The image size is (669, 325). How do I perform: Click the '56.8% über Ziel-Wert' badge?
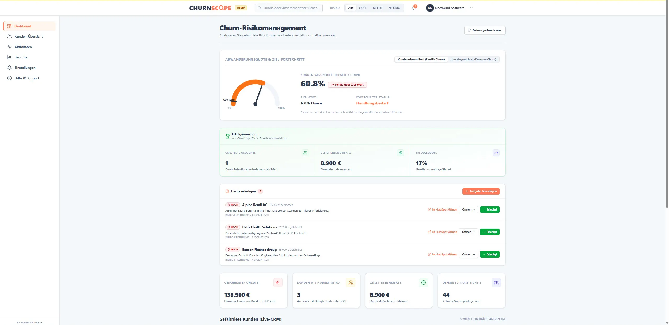347,85
